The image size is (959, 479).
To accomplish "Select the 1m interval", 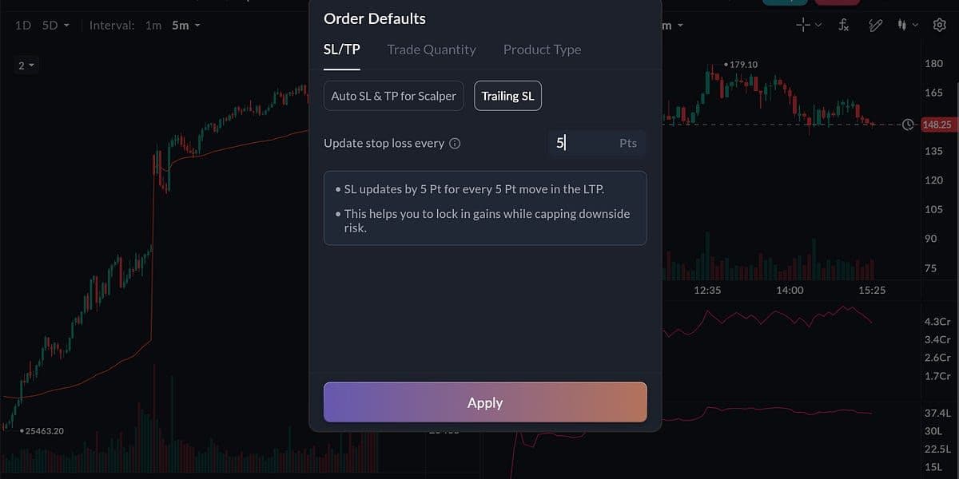I will click(153, 26).
